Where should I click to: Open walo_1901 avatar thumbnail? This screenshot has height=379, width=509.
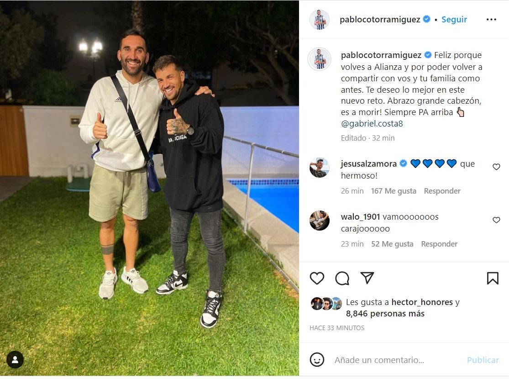(320, 221)
